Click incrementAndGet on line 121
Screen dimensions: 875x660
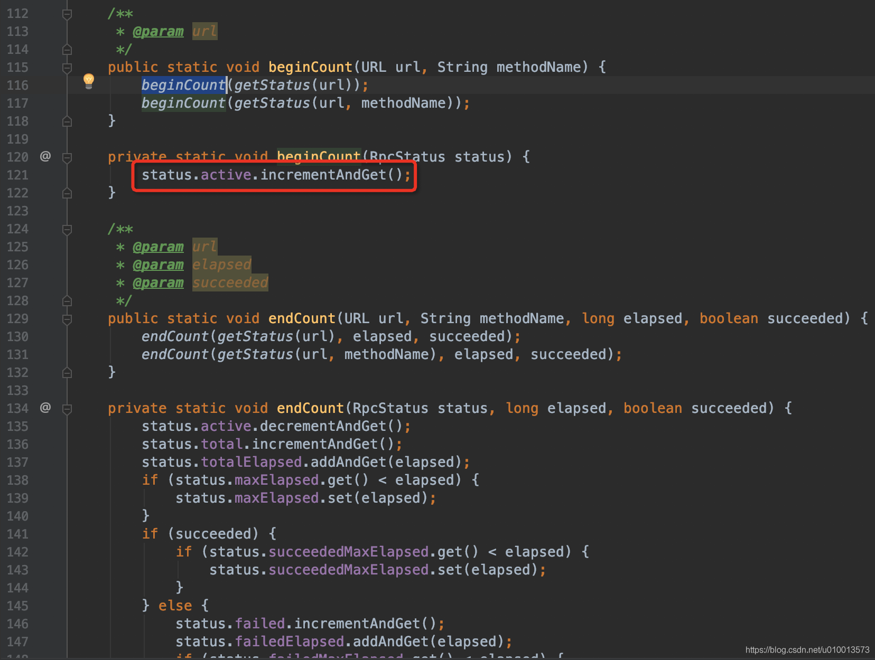click(323, 175)
